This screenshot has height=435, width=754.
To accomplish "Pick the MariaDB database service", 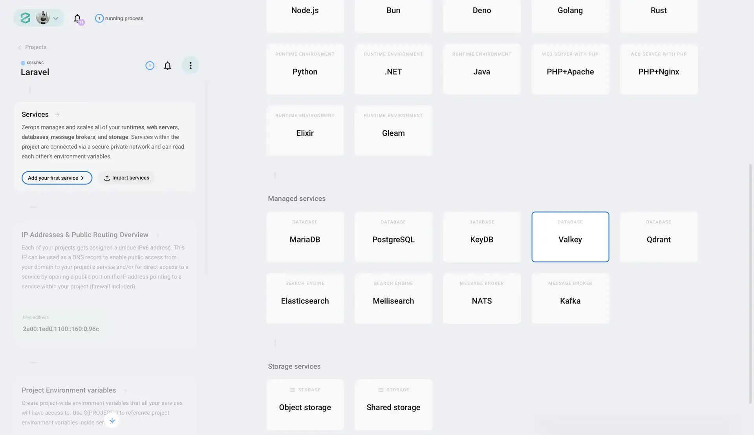I will tap(305, 237).
